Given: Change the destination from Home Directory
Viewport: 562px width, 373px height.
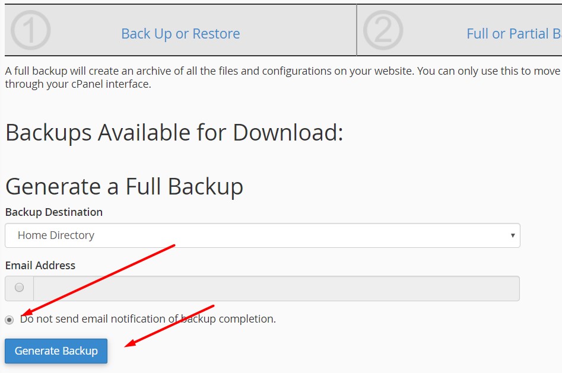Looking at the screenshot, I should [261, 235].
